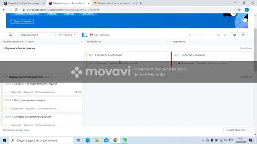Open the Chrome menu three dots
This screenshot has width=257, height=144.
253,10
